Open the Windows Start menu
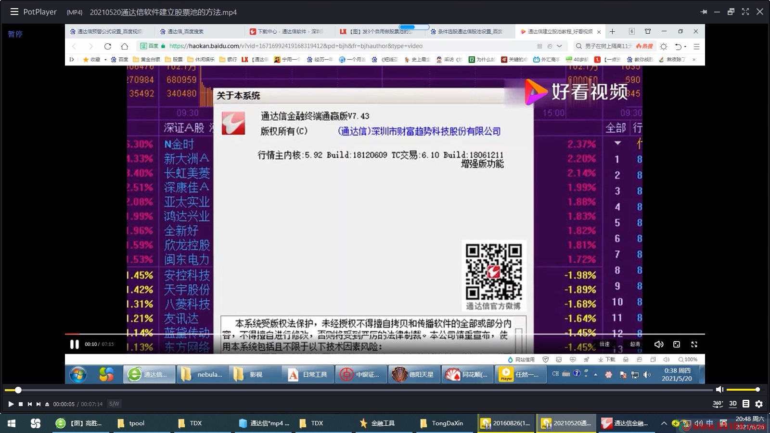Viewport: 770px width, 433px height. (12, 423)
